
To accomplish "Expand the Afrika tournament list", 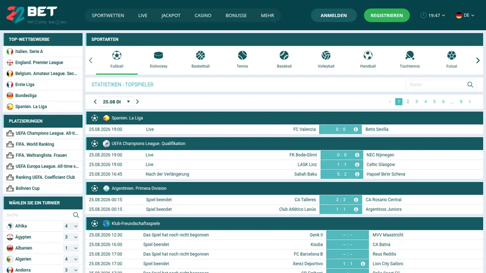I will 76,226.
